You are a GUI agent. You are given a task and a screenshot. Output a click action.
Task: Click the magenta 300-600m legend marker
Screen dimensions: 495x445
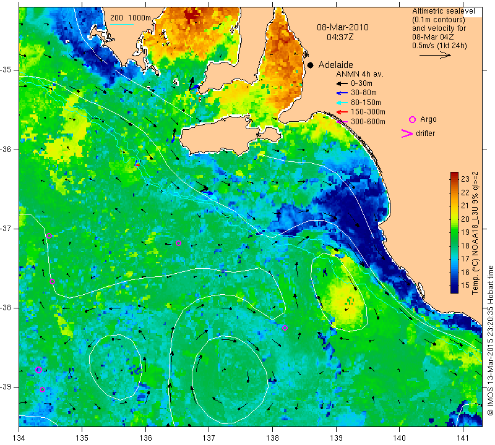click(x=342, y=122)
